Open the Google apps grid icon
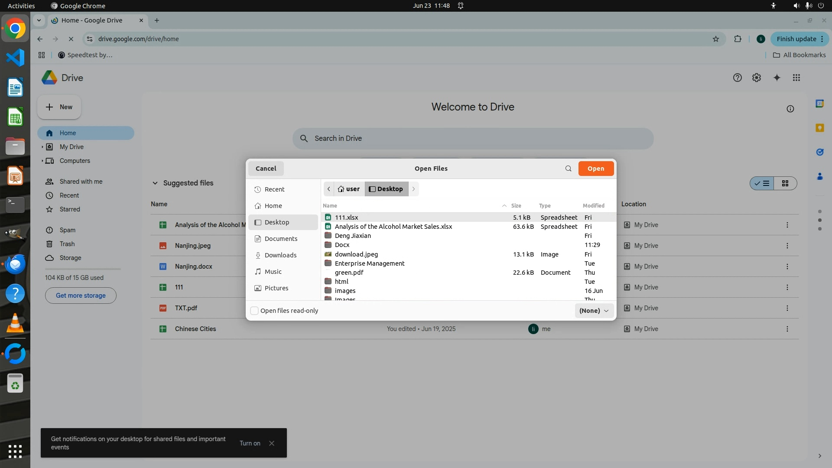This screenshot has width=832, height=468. click(x=796, y=78)
